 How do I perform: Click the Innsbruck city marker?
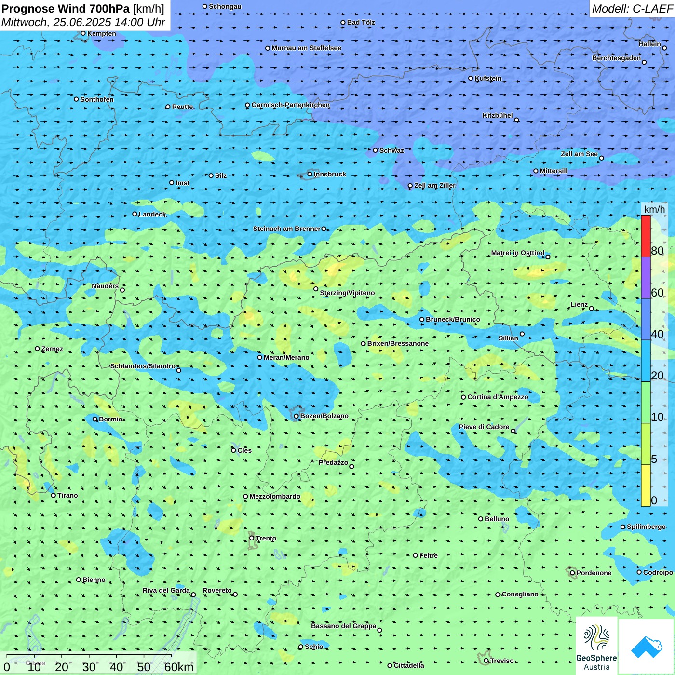(x=310, y=174)
